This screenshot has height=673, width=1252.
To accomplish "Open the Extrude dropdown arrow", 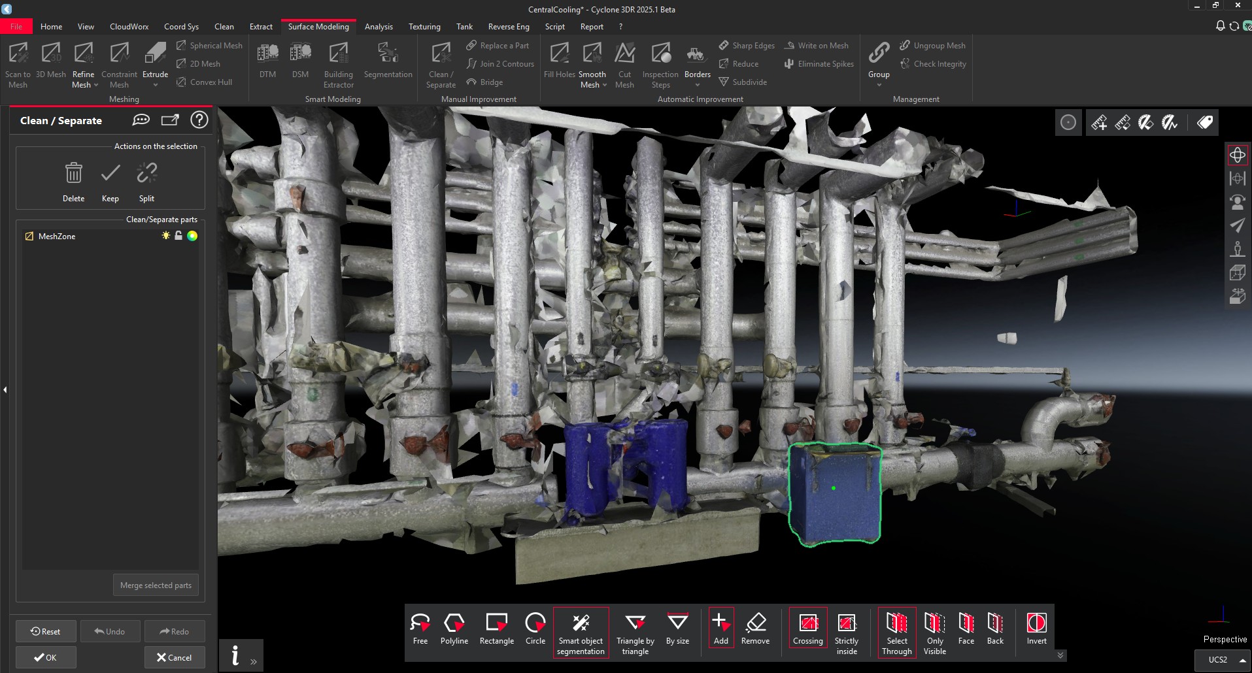I will [x=155, y=84].
